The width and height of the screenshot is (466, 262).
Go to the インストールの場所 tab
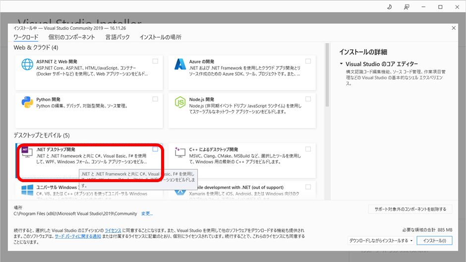click(160, 37)
